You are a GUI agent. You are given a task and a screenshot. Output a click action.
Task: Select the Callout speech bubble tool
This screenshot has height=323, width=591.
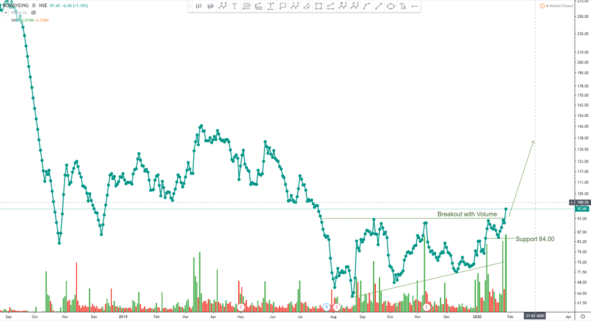pyautogui.click(x=283, y=6)
